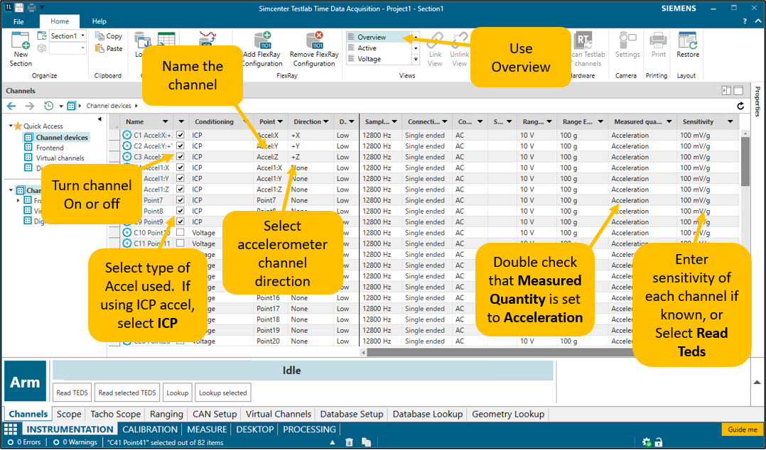Open help with the question mark icon
Screen dimensions: 766x450
point(745,21)
